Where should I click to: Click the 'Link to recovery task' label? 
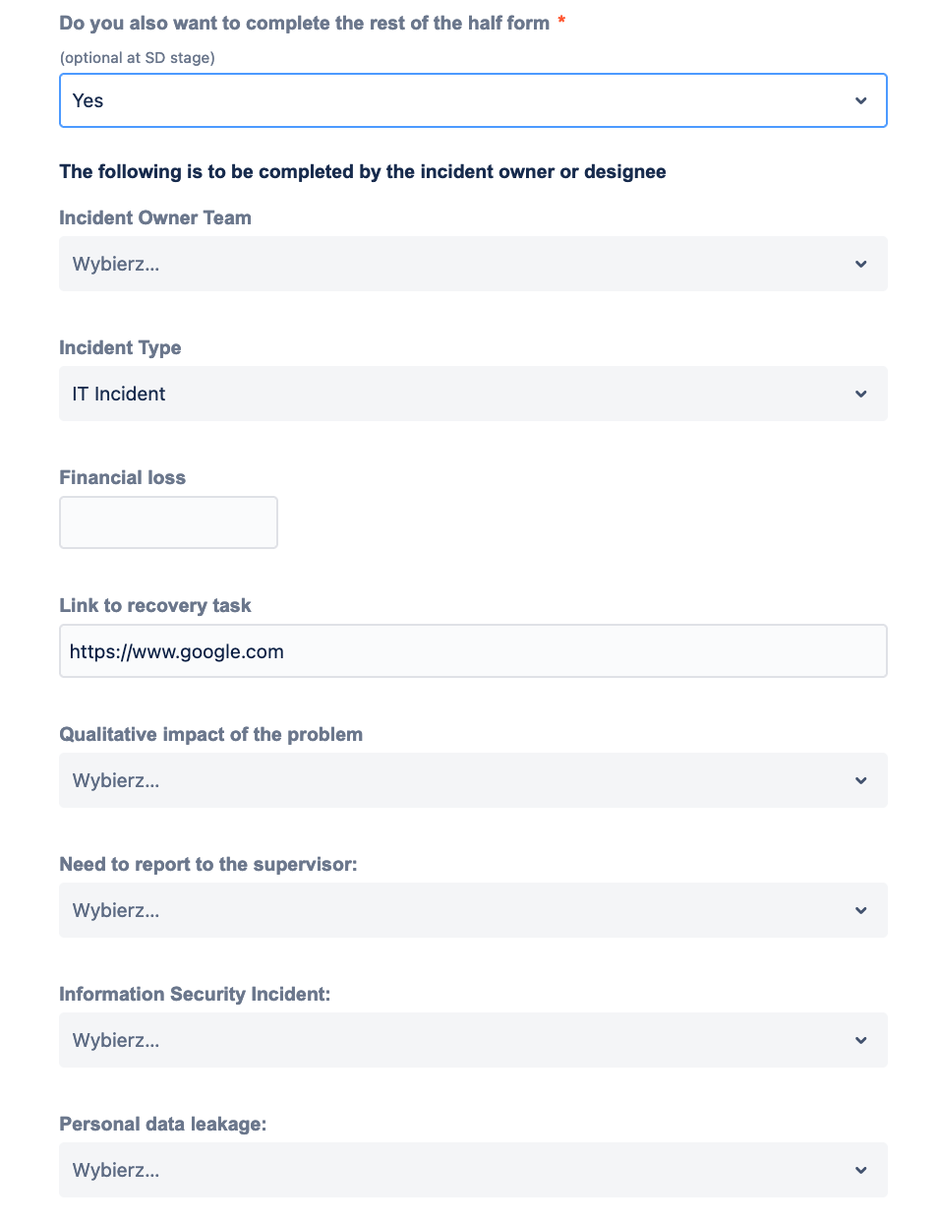(x=155, y=605)
